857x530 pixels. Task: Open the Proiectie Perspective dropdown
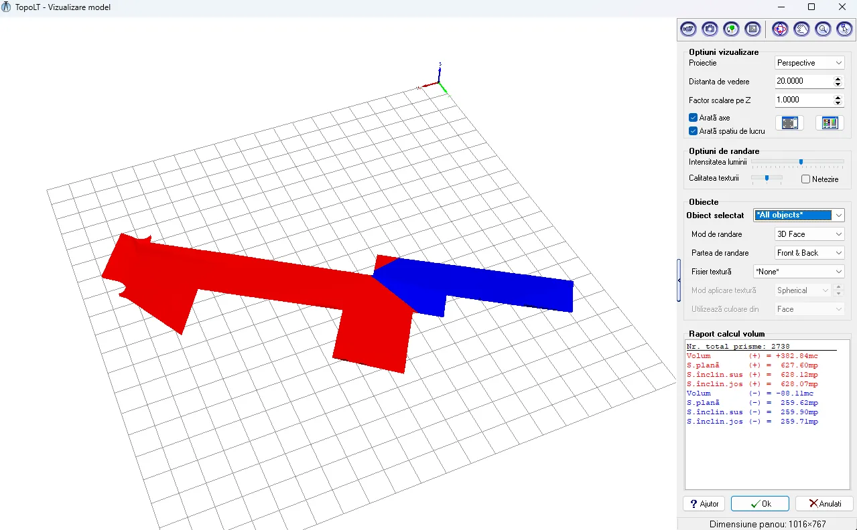click(809, 63)
